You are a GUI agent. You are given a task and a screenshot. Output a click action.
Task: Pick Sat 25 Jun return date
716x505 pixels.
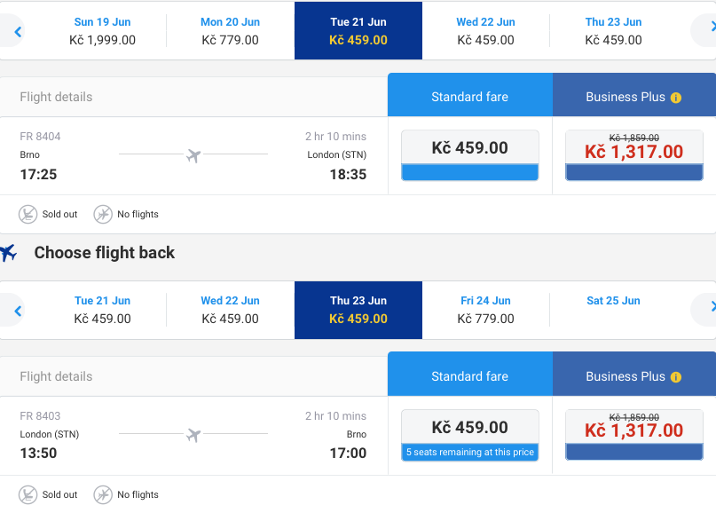613,310
